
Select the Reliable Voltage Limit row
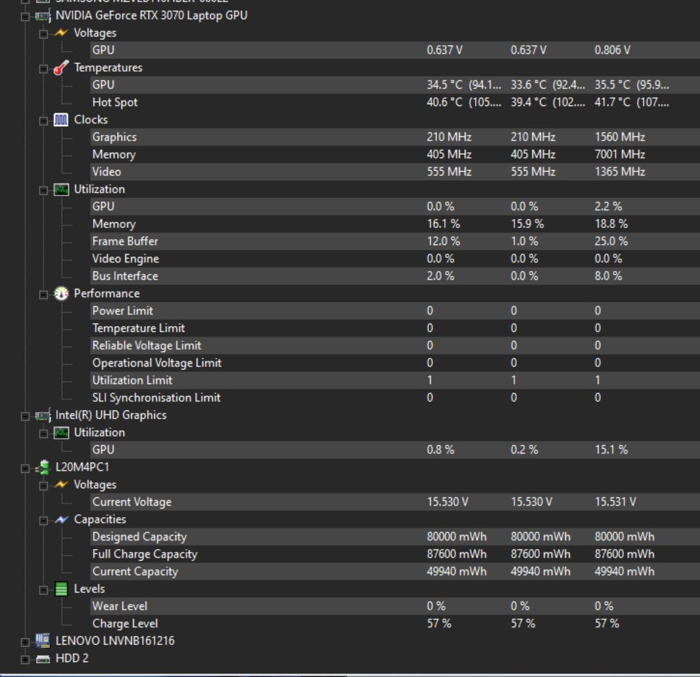(395, 346)
